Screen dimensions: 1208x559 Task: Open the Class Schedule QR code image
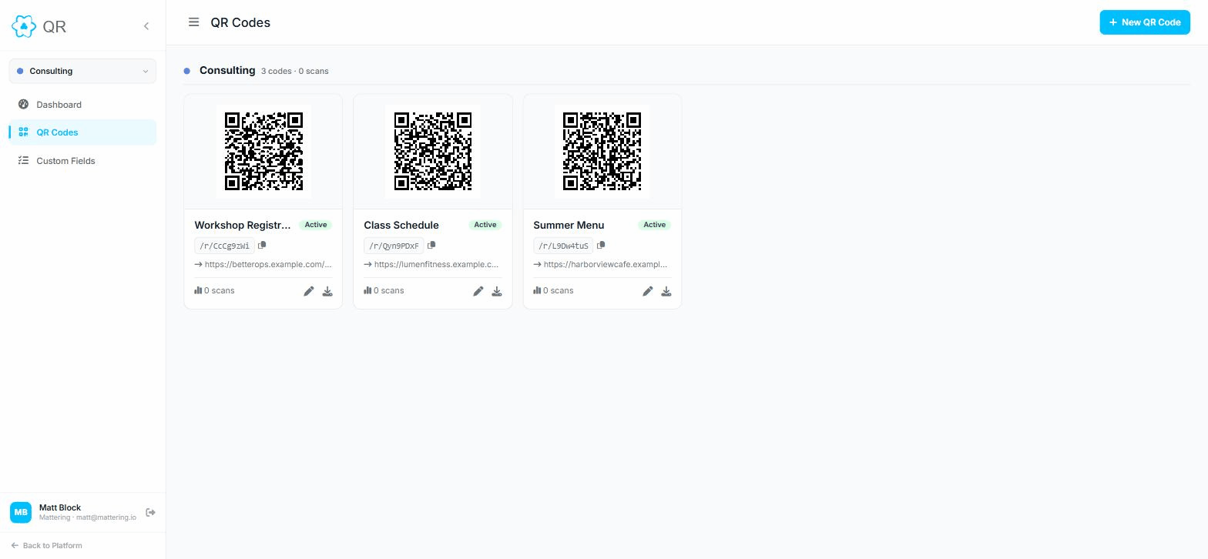coord(433,152)
